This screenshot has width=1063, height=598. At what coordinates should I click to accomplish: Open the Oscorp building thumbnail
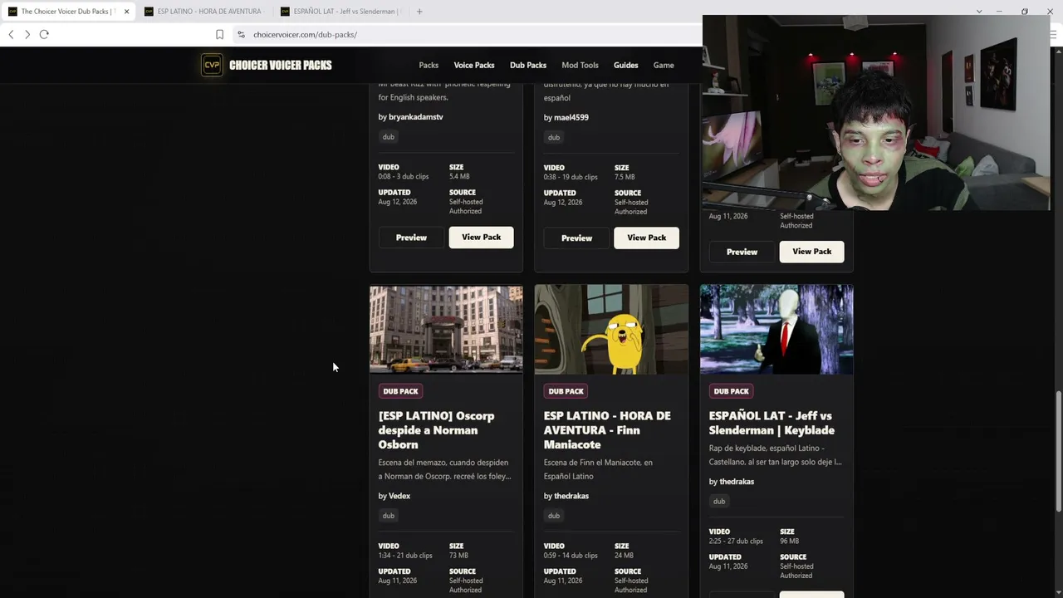[446, 330]
